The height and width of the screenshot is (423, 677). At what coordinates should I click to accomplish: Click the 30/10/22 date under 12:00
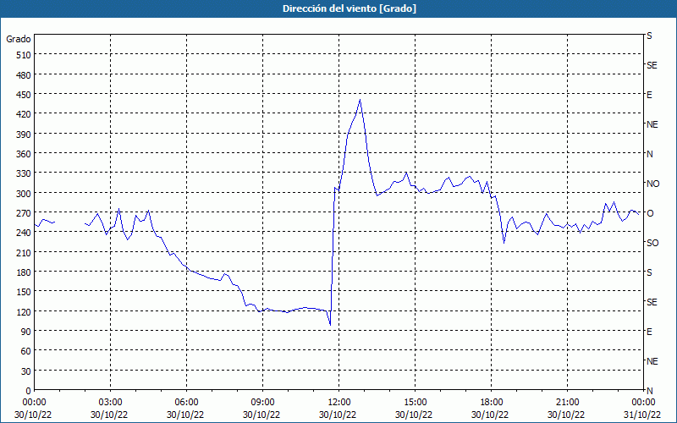coord(338,415)
